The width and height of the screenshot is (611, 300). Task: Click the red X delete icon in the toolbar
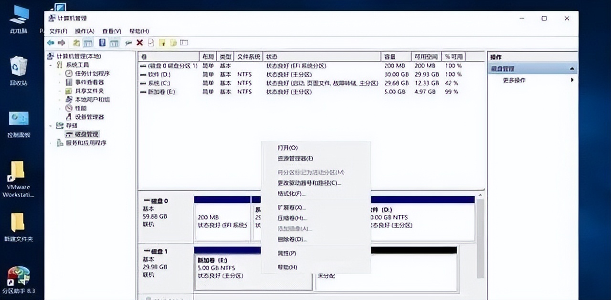click(139, 42)
